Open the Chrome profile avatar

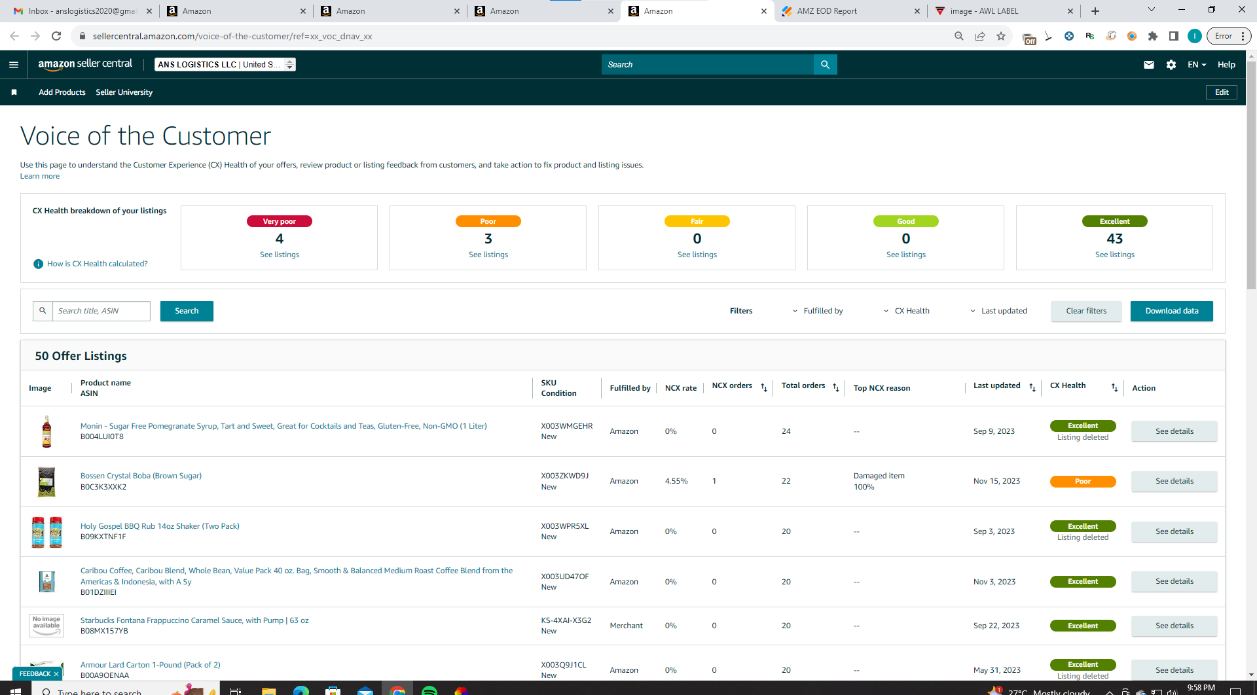pos(1195,36)
